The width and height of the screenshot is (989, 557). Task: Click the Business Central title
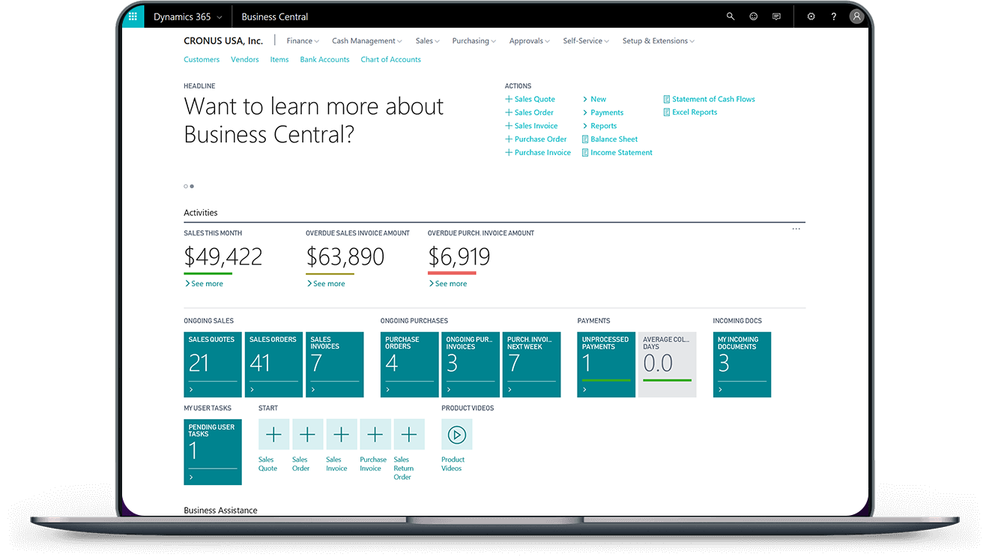(275, 16)
